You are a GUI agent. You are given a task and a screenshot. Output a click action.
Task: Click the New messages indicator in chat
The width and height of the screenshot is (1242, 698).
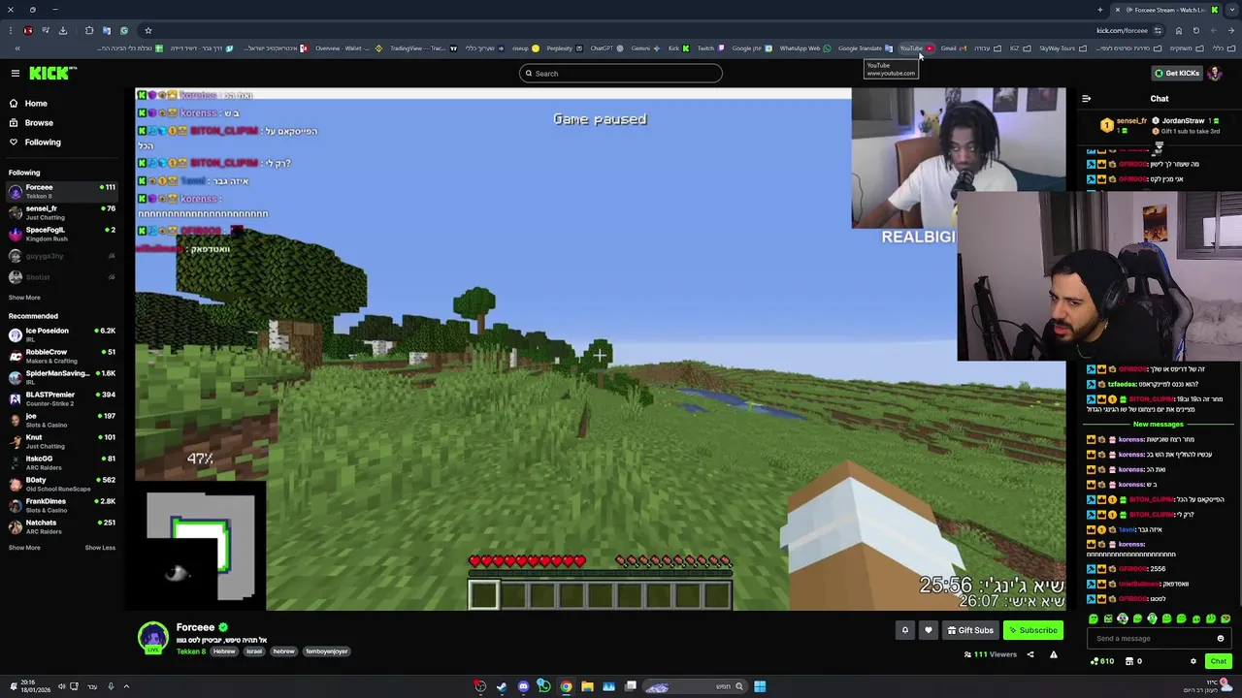(x=1159, y=424)
